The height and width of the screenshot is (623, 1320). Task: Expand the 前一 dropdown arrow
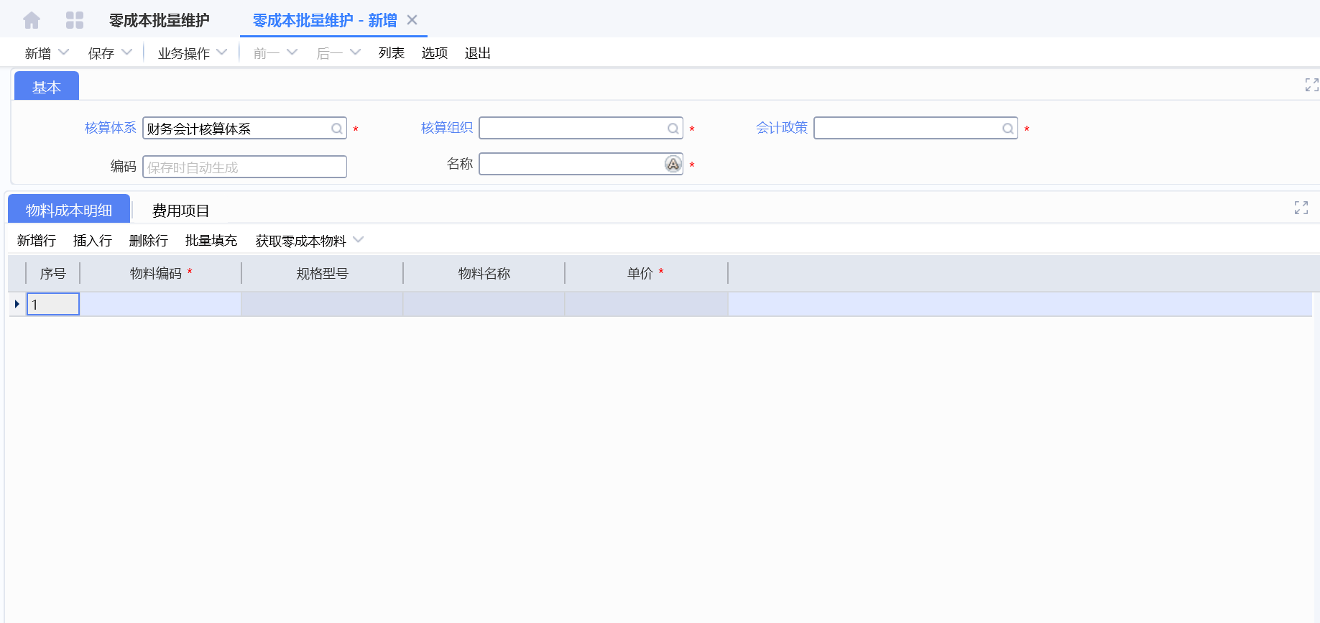[292, 52]
